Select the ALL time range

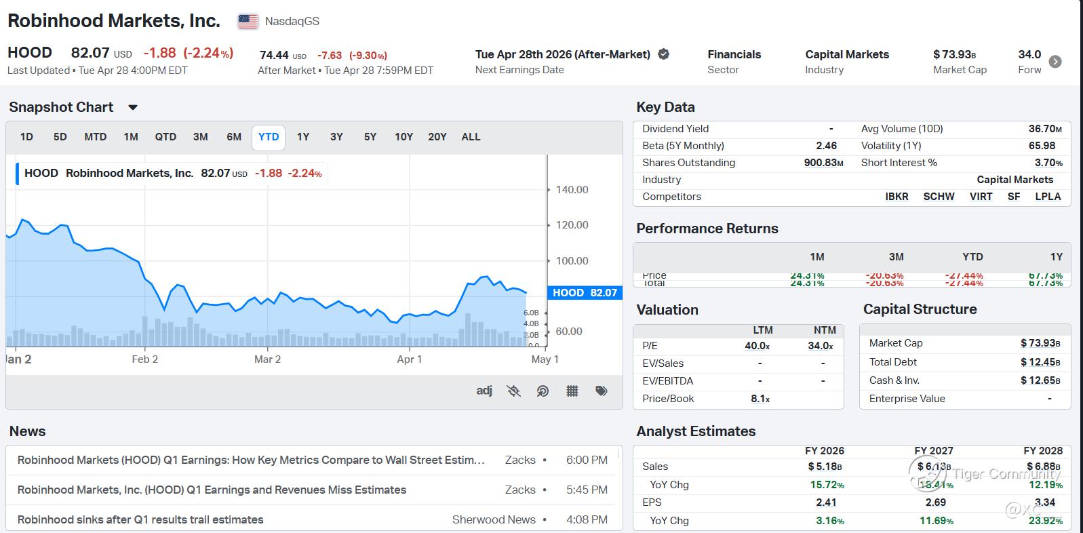pyautogui.click(x=471, y=137)
